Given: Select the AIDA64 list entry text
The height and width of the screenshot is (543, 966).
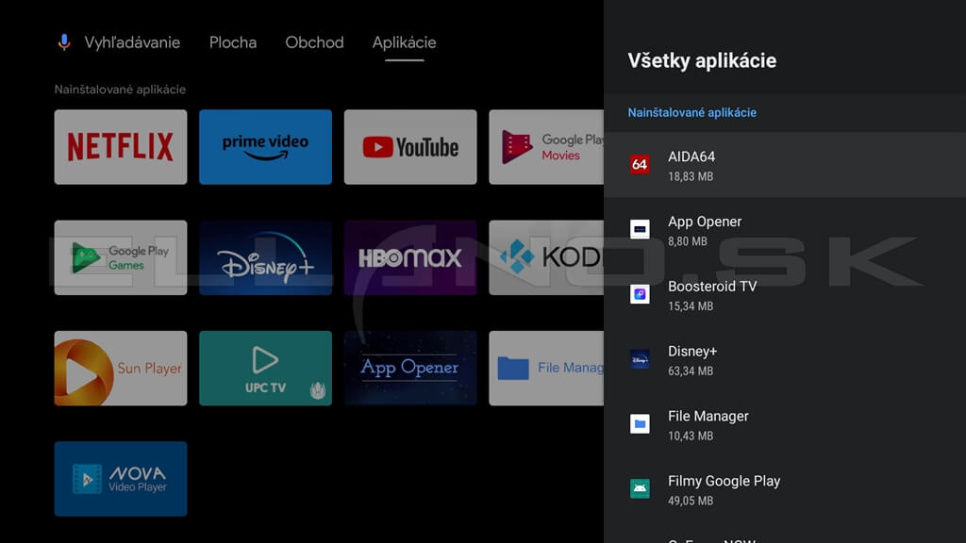Looking at the screenshot, I should (x=691, y=156).
